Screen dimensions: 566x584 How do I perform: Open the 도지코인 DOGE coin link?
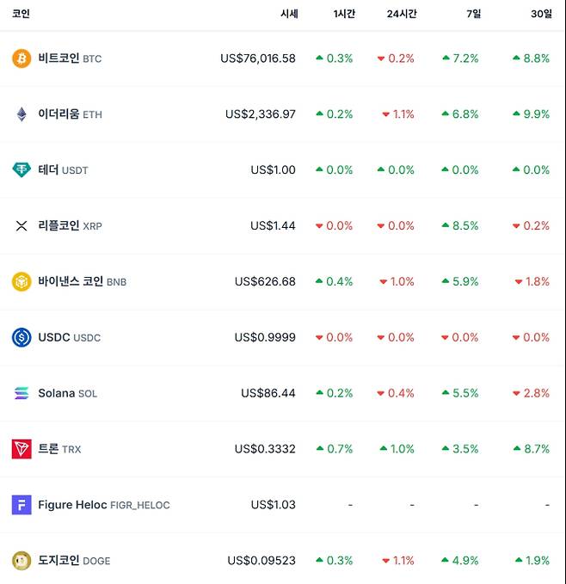pos(74,561)
